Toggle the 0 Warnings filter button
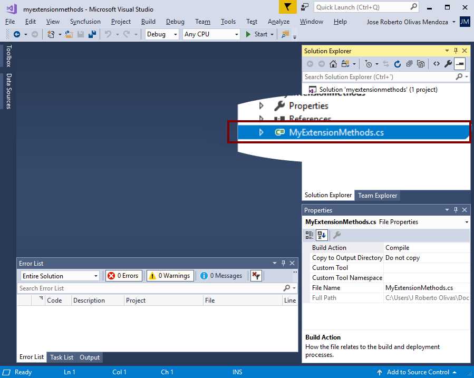 tap(170, 276)
